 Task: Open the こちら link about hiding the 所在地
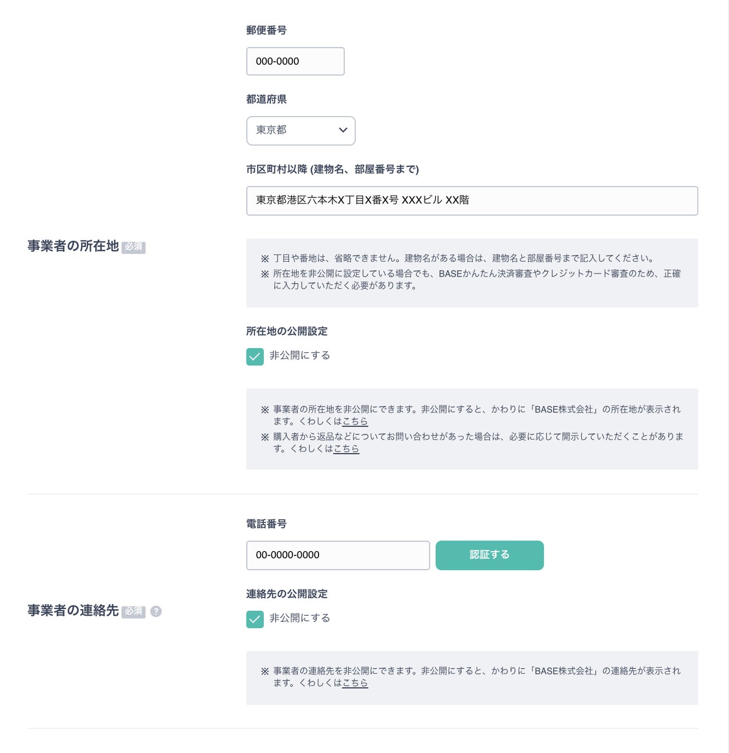(355, 422)
